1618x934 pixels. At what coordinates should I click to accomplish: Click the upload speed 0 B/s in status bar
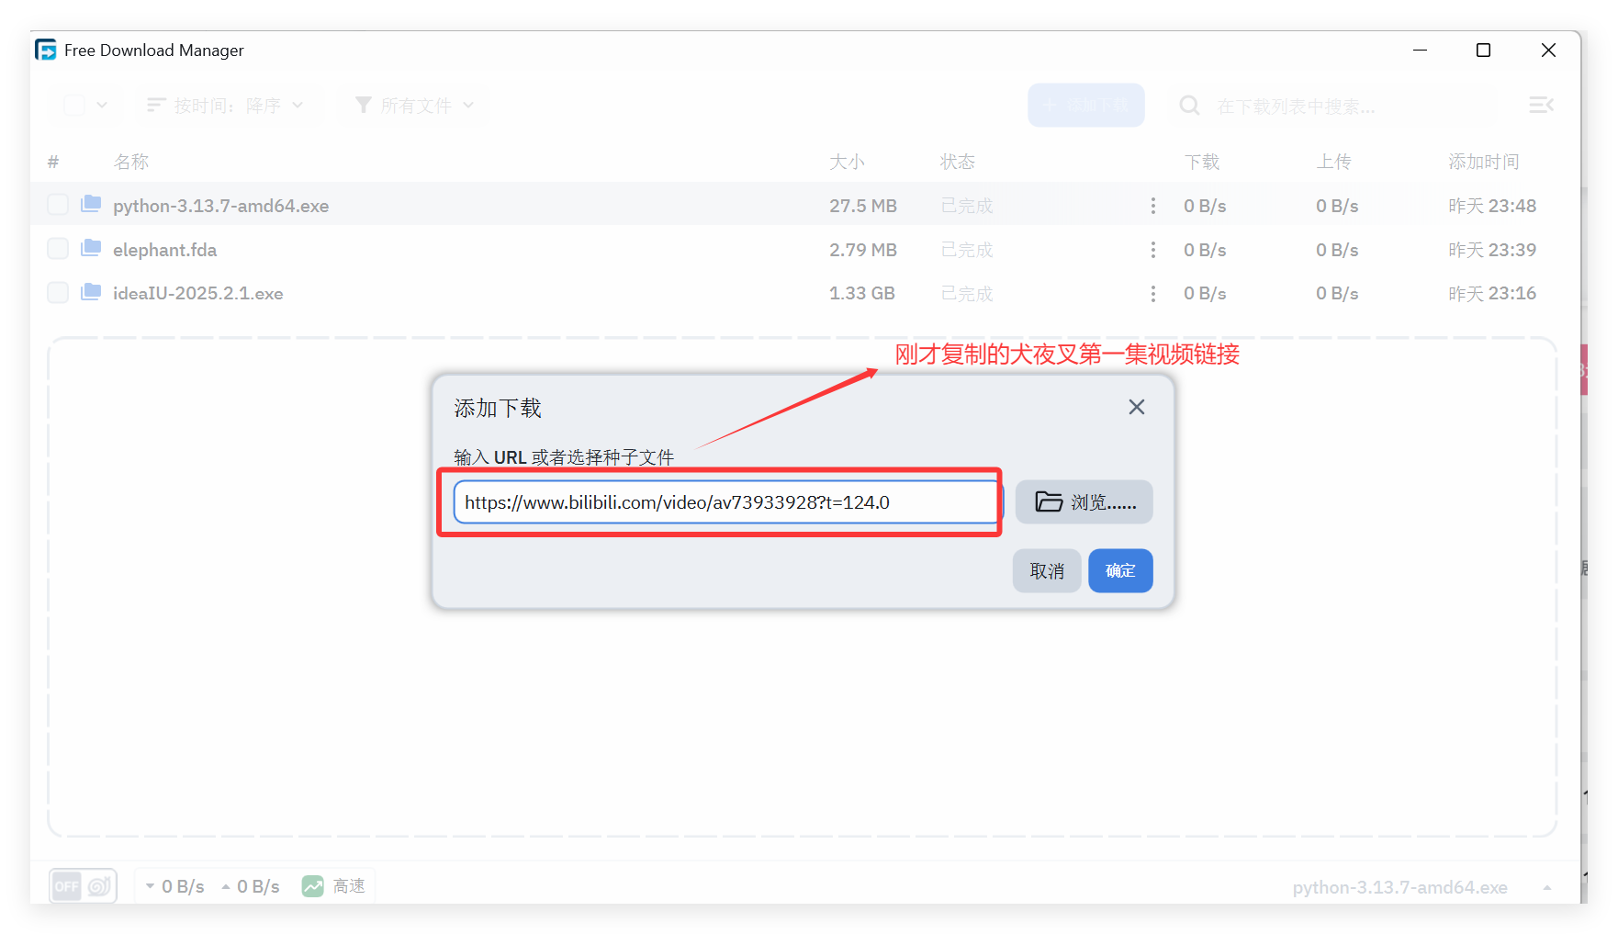pos(251,886)
